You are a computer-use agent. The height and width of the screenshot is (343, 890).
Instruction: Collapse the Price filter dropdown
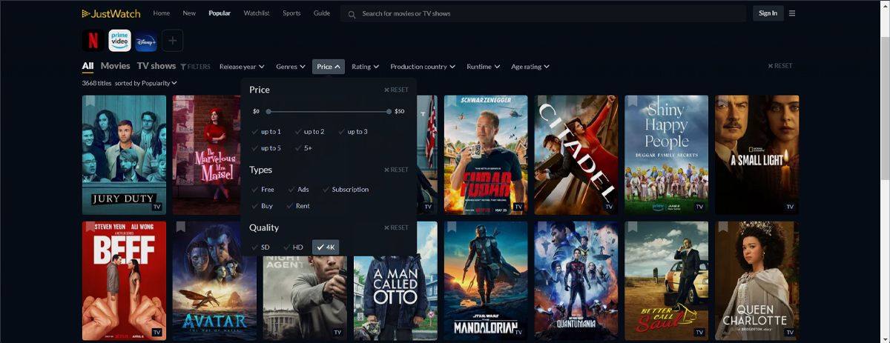tap(329, 67)
